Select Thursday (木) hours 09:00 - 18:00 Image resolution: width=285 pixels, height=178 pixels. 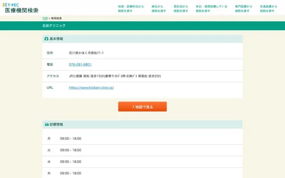tap(70, 173)
